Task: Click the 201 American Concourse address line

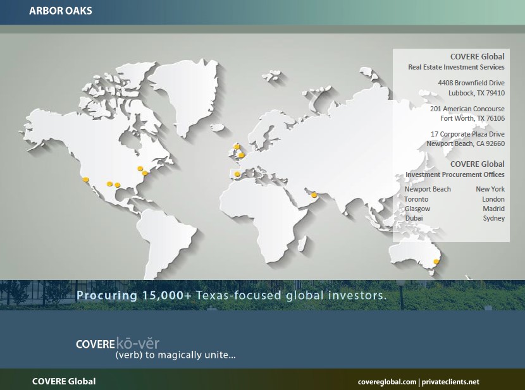Action: point(467,109)
